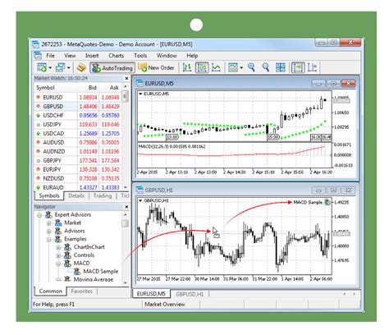Select the EURUSD row in Market Watch
This screenshot has width=389, height=335.
coord(78,98)
